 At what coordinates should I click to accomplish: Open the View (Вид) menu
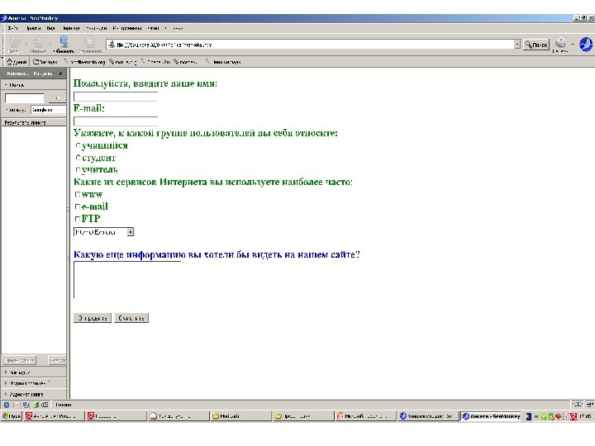[x=51, y=28]
